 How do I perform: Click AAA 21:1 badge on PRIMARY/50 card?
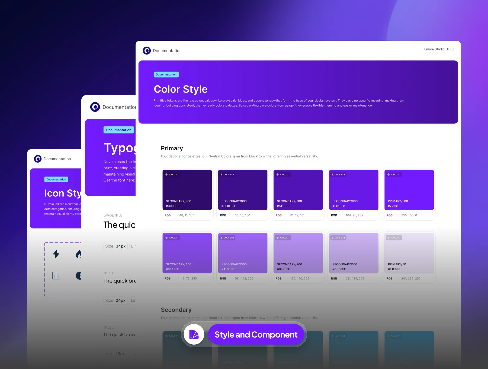point(394,238)
